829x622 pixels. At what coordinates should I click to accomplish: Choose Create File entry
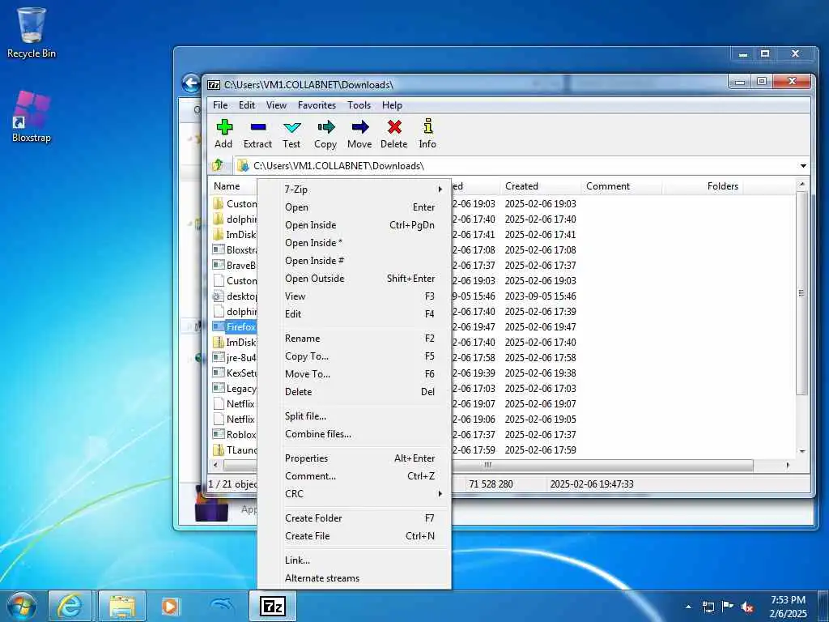355,536
